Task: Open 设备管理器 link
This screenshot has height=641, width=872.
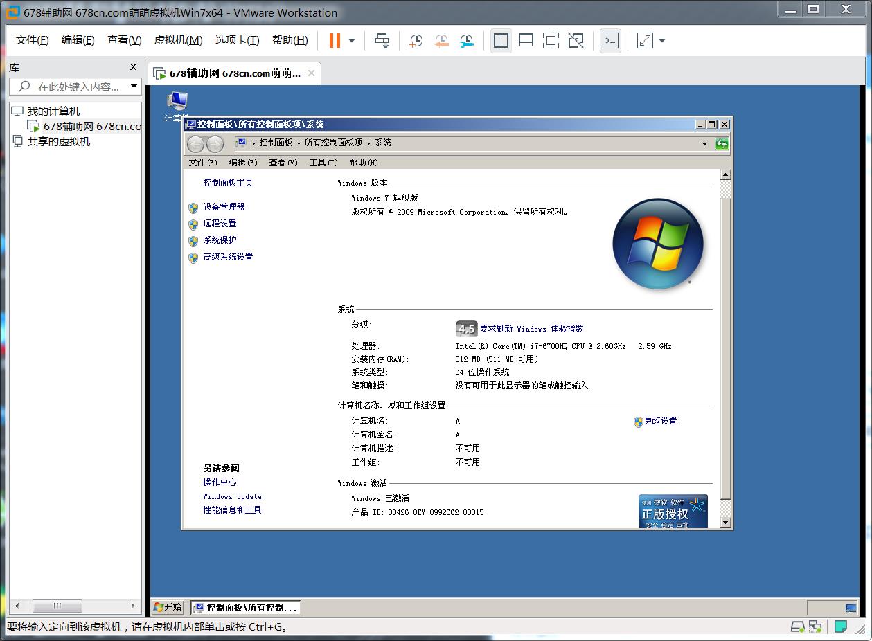Action: (224, 207)
